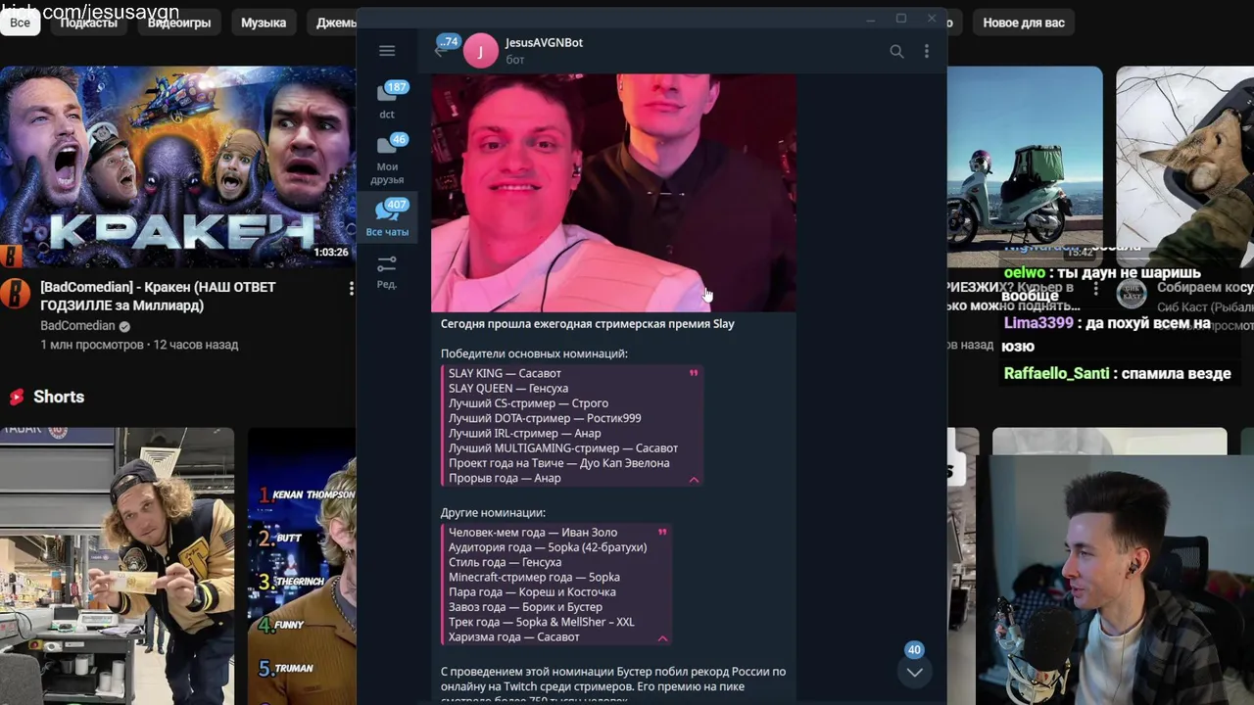1254x705 pixels.
Task: Click the JesusAVGNBot avatar
Action: (480, 51)
